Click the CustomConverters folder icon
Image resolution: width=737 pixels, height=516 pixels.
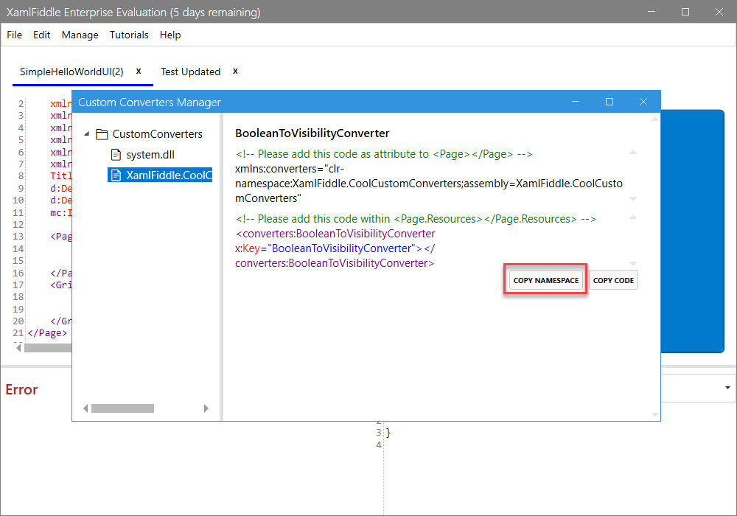tap(102, 134)
